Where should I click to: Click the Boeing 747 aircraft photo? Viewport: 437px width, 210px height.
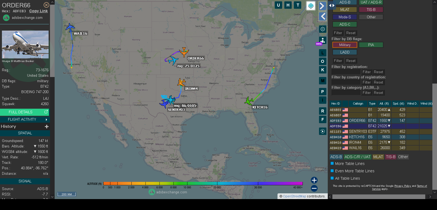[25, 45]
